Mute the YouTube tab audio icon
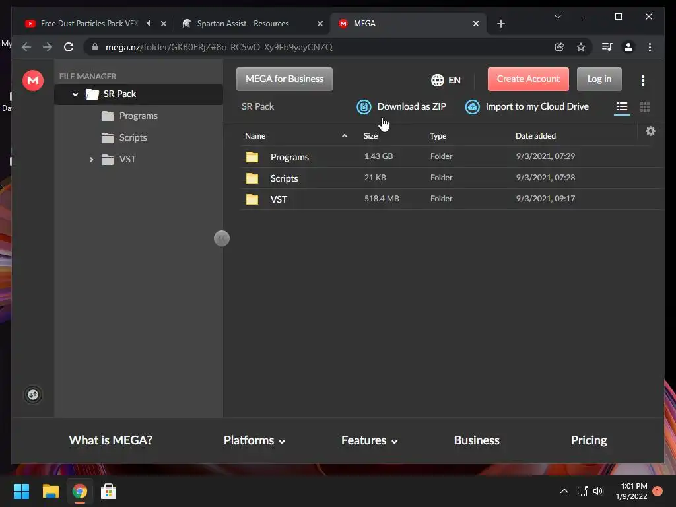This screenshot has width=676, height=507. coord(149,24)
